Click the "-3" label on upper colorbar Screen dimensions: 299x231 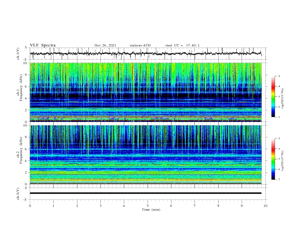(x=278, y=76)
